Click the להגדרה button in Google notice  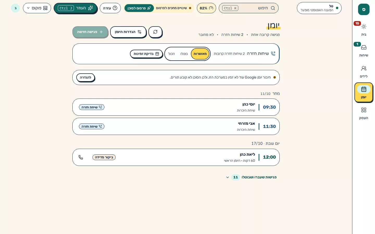pos(86,77)
